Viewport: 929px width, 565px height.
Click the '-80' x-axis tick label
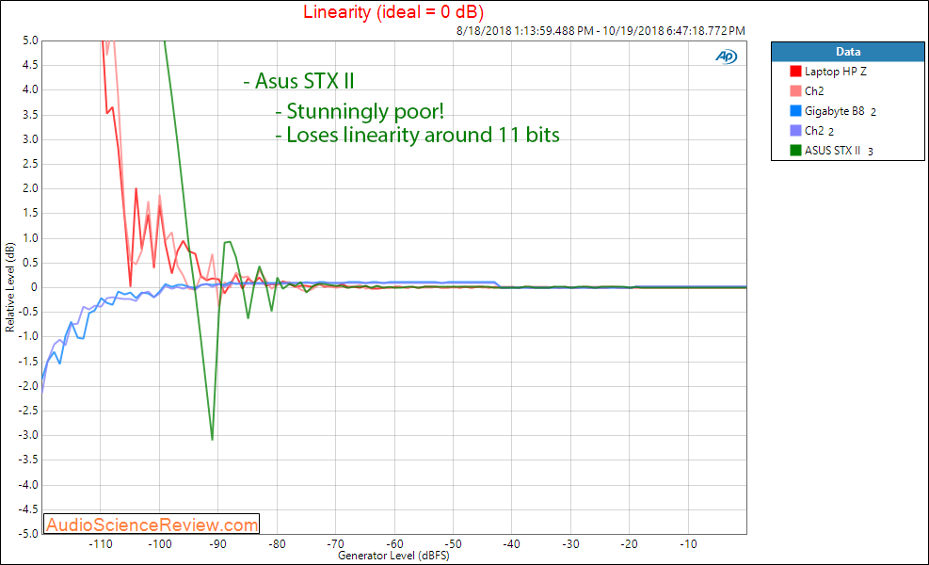(x=277, y=543)
